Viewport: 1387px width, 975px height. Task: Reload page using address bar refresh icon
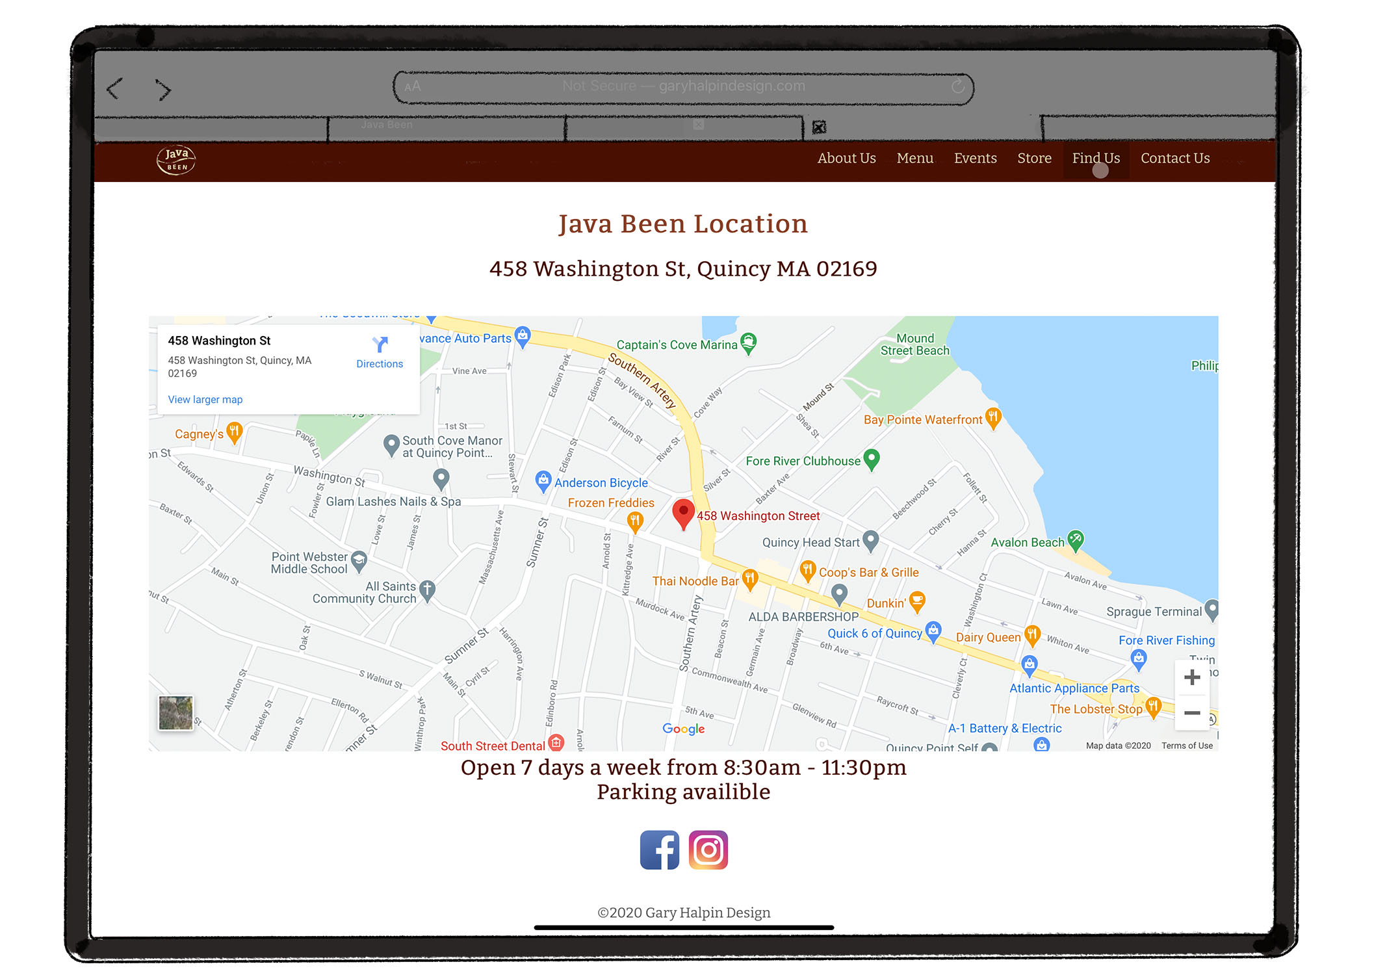pyautogui.click(x=957, y=86)
